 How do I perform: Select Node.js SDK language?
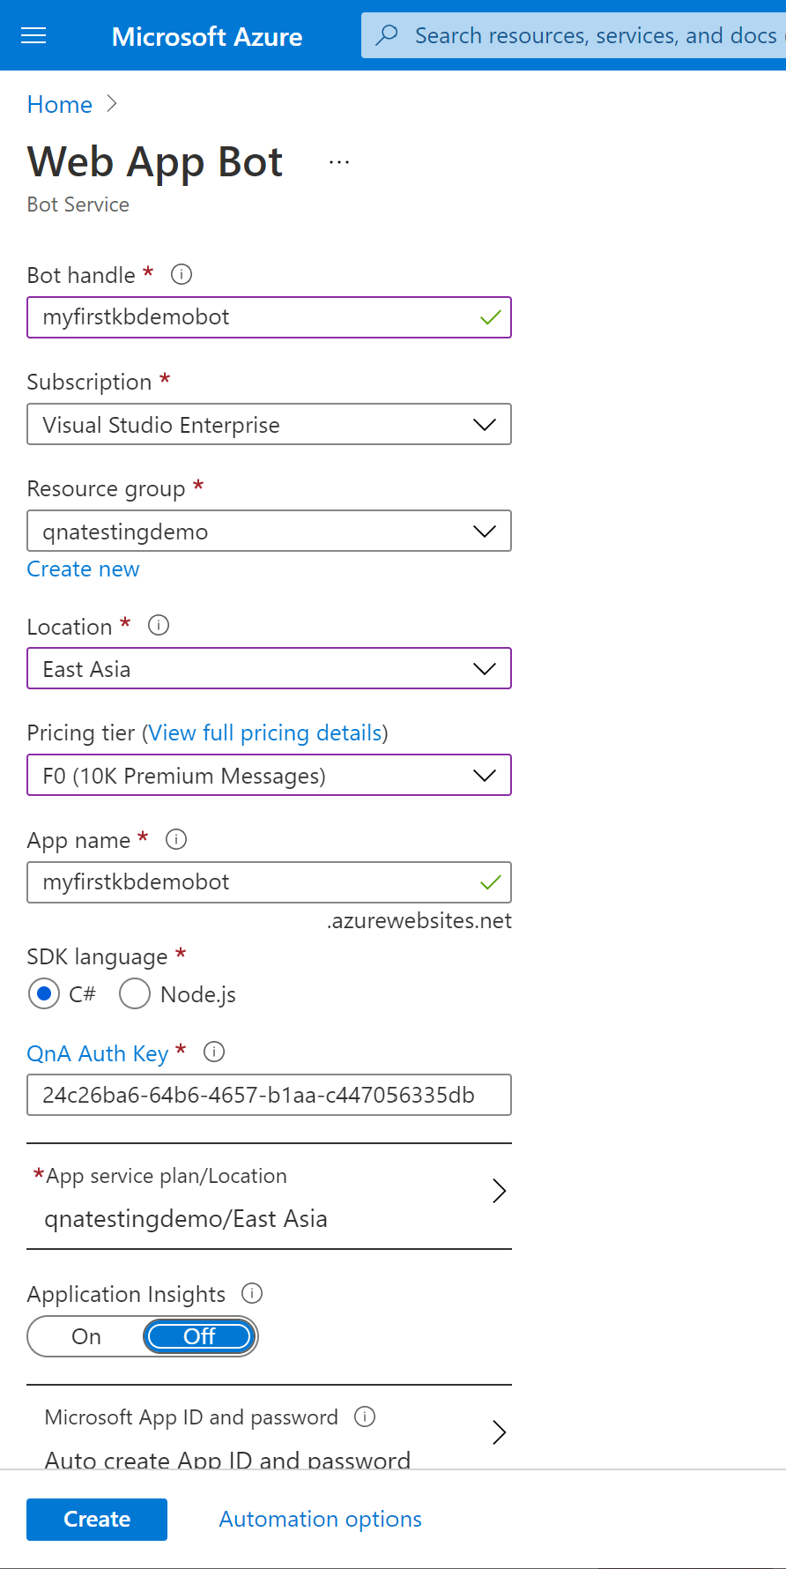pyautogui.click(x=134, y=994)
